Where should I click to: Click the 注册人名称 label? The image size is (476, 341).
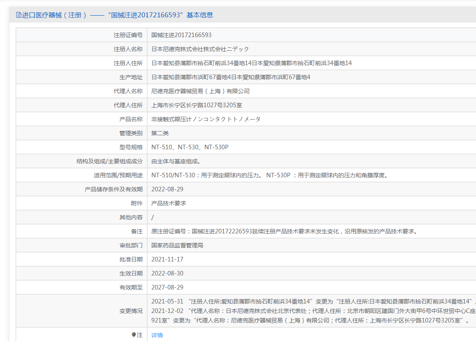tap(128, 49)
